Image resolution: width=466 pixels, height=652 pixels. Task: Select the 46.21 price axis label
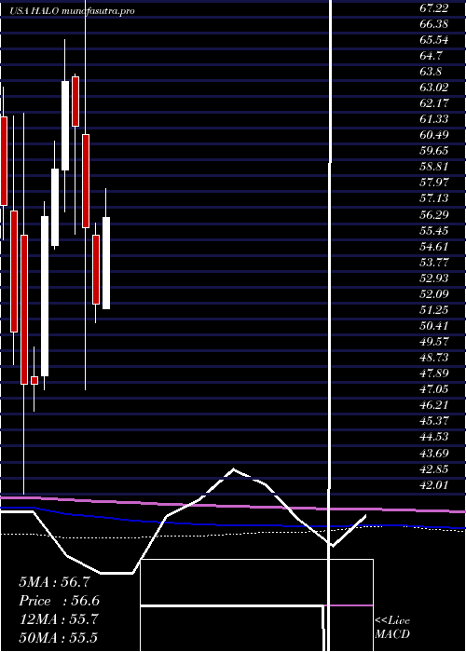point(433,404)
